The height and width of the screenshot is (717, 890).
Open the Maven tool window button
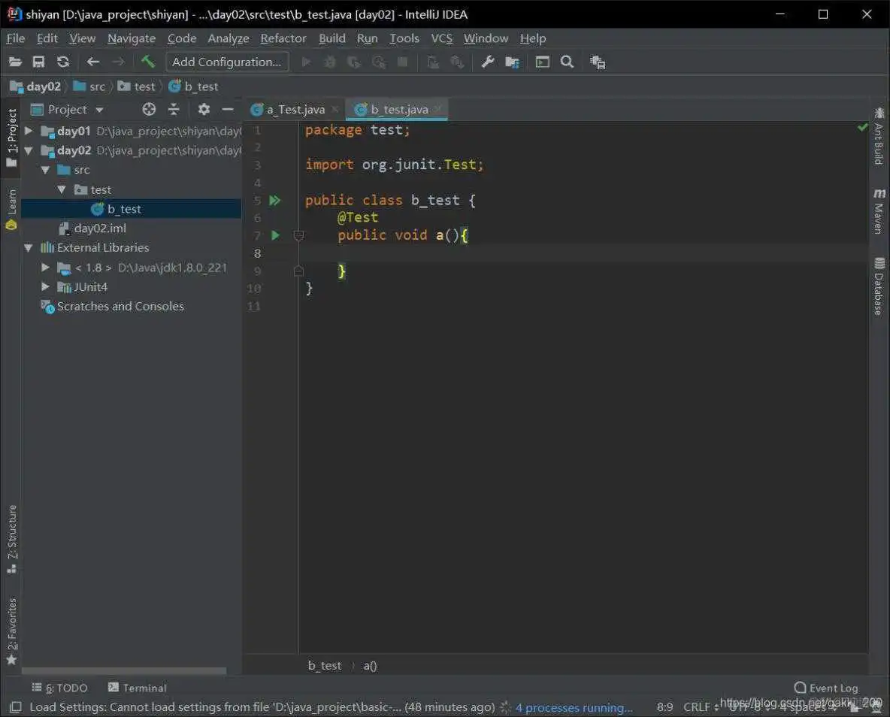click(879, 212)
